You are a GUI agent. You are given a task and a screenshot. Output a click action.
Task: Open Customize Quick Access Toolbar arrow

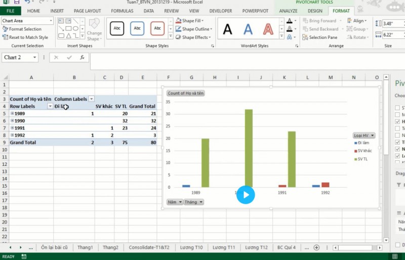click(x=54, y=2)
